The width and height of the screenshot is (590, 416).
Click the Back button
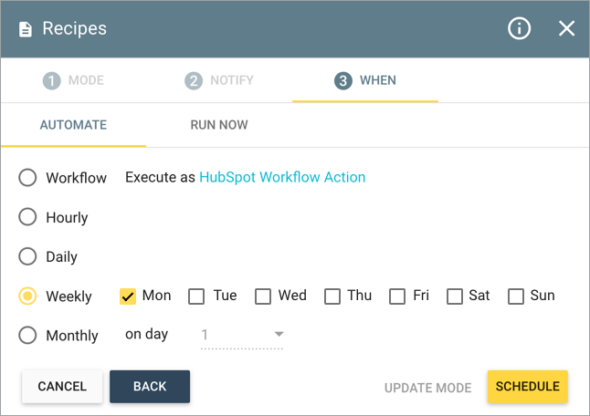point(150,386)
